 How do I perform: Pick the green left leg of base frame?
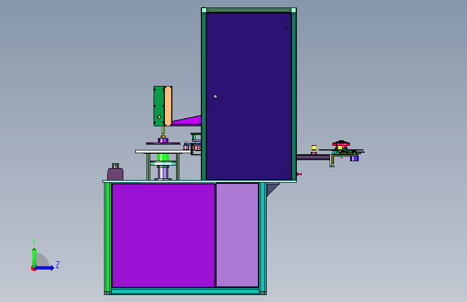108,239
